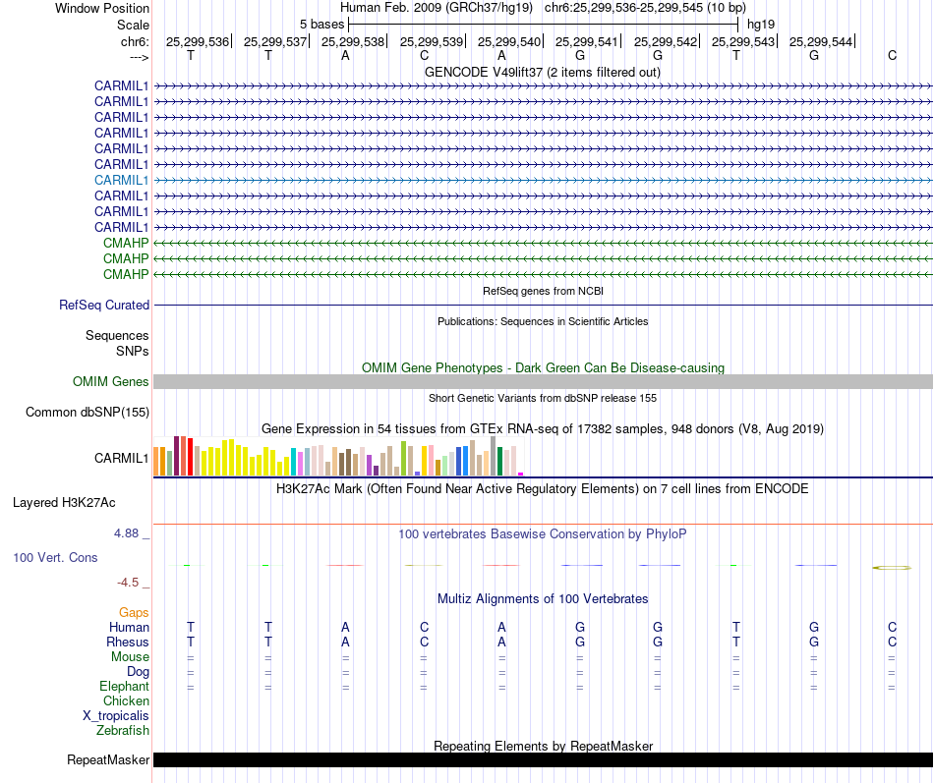Click the 'chr6:' ruler label
This screenshot has height=783, width=934.
point(135,41)
